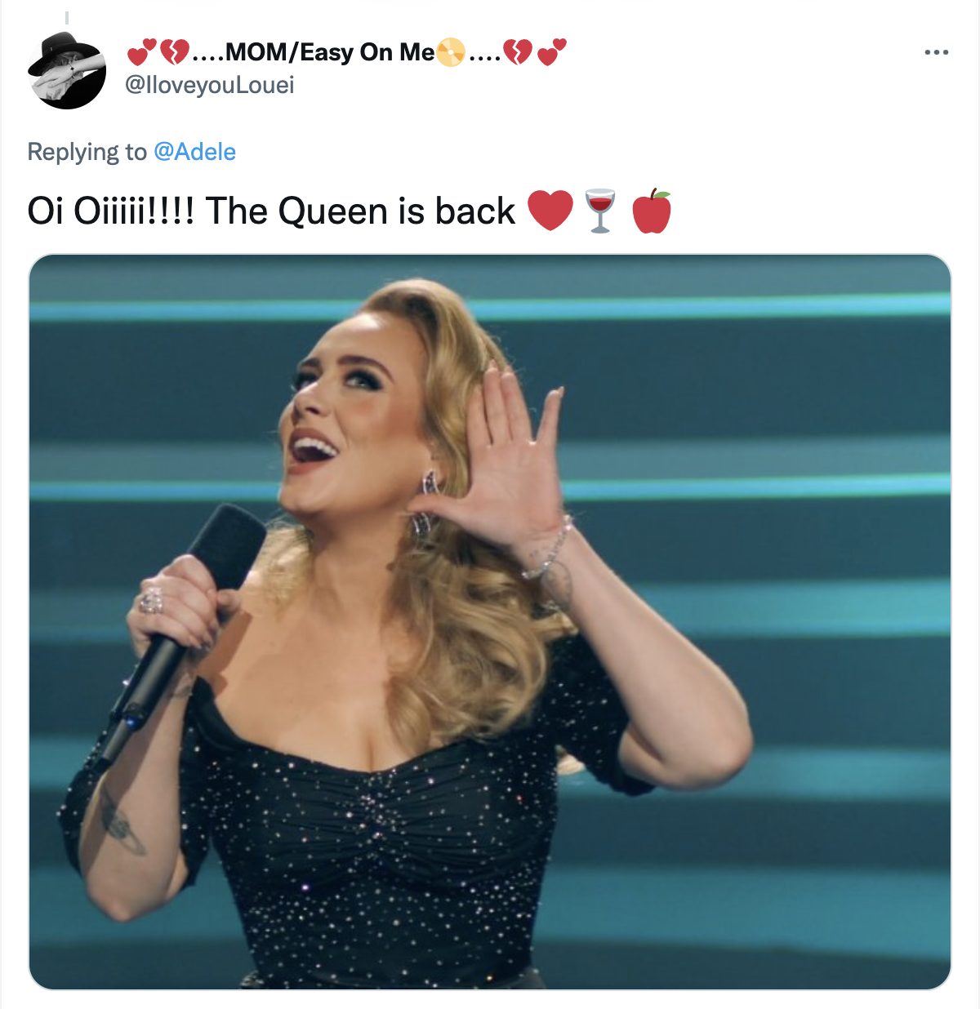
Task: Click the two-hearts emoji starting the display name
Action: pos(141,52)
